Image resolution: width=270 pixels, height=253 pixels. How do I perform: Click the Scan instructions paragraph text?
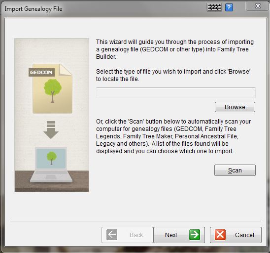173,136
